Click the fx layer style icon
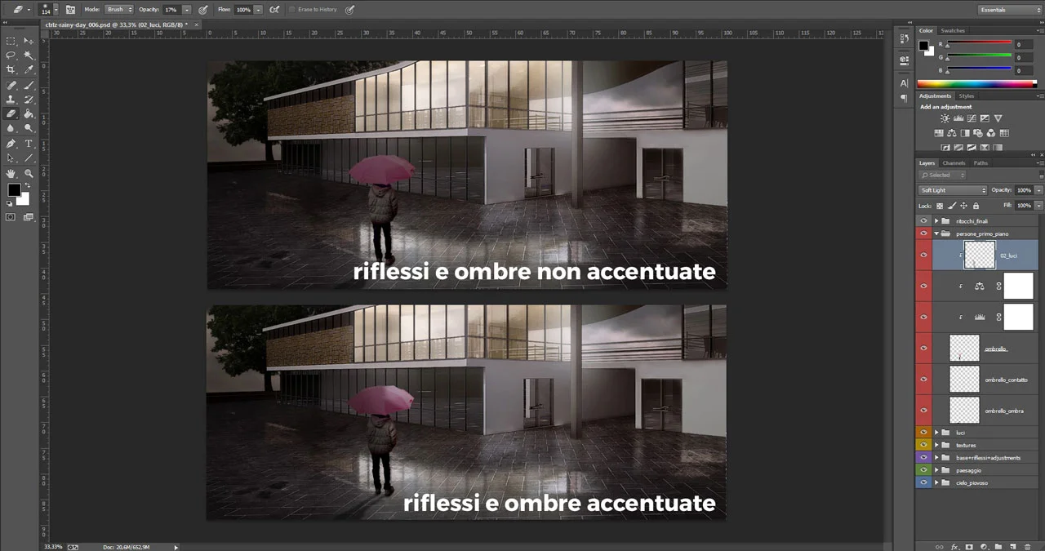 [x=954, y=546]
